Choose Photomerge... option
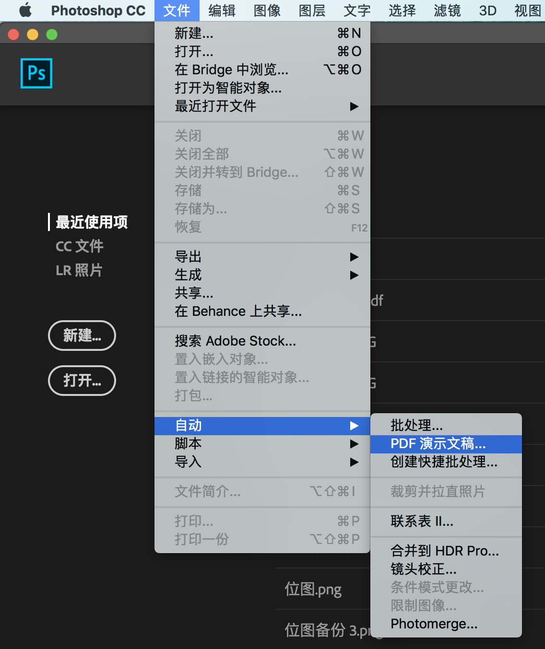This screenshot has width=545, height=649. [x=446, y=624]
